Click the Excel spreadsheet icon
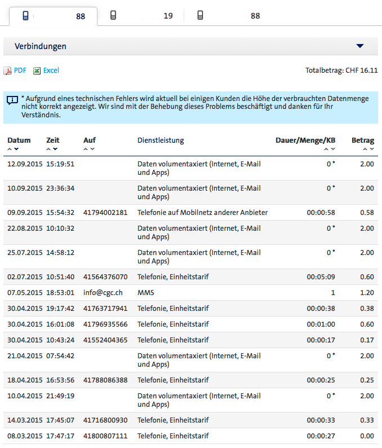 click(x=37, y=71)
